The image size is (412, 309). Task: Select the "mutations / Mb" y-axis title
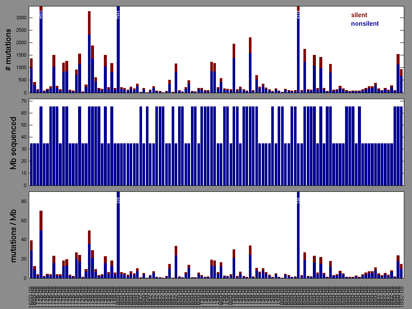[13, 235]
